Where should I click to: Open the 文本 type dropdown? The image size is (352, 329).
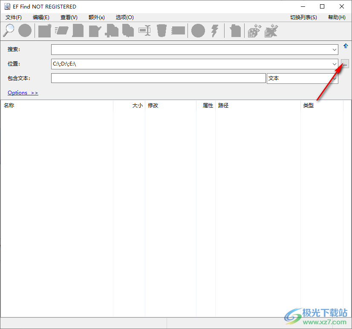coord(303,78)
